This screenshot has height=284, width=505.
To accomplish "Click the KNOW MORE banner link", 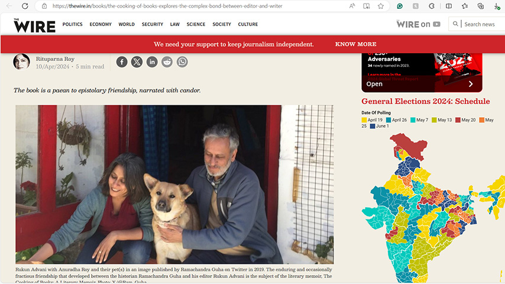I will coord(355,44).
